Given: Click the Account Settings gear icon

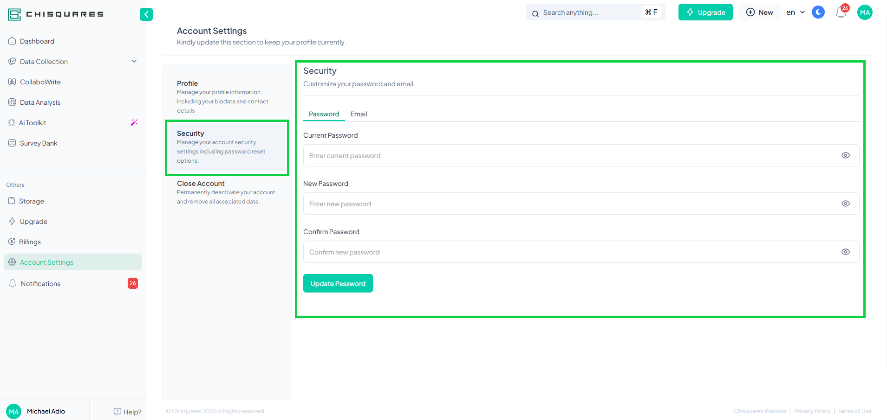Looking at the screenshot, I should click(x=12, y=262).
